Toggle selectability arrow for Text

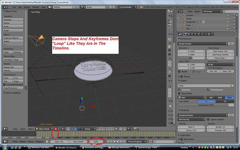tap(231, 29)
